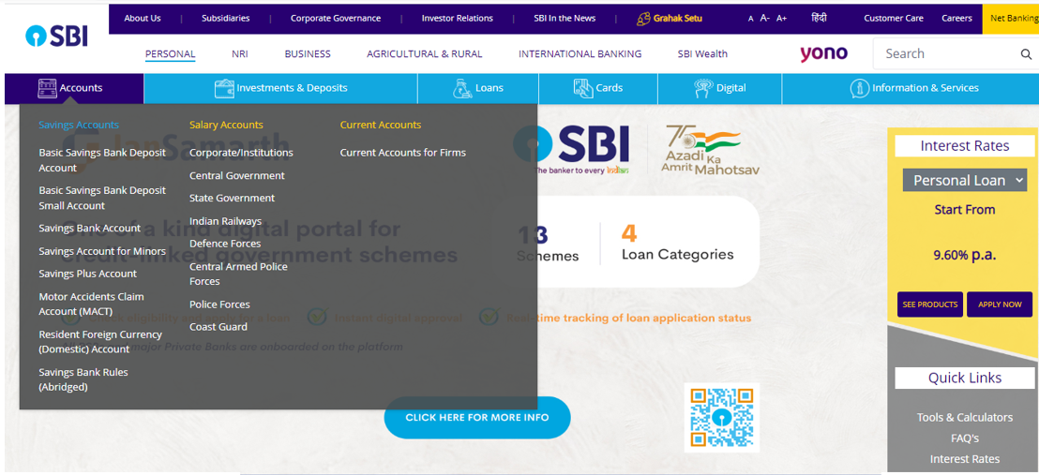Select Savings Accounts heading
The width and height of the screenshot is (1039, 475).
point(79,125)
